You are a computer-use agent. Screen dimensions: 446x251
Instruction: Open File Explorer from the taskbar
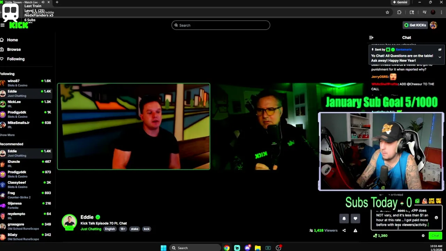pyautogui.click(x=257, y=248)
